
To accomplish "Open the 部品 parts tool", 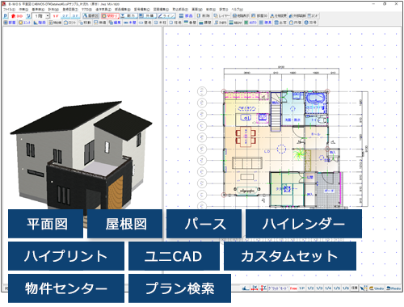I will click(186, 16).
